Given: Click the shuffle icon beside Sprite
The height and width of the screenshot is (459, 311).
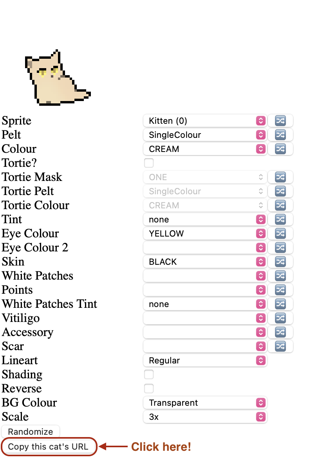Looking at the screenshot, I should pyautogui.click(x=280, y=121).
